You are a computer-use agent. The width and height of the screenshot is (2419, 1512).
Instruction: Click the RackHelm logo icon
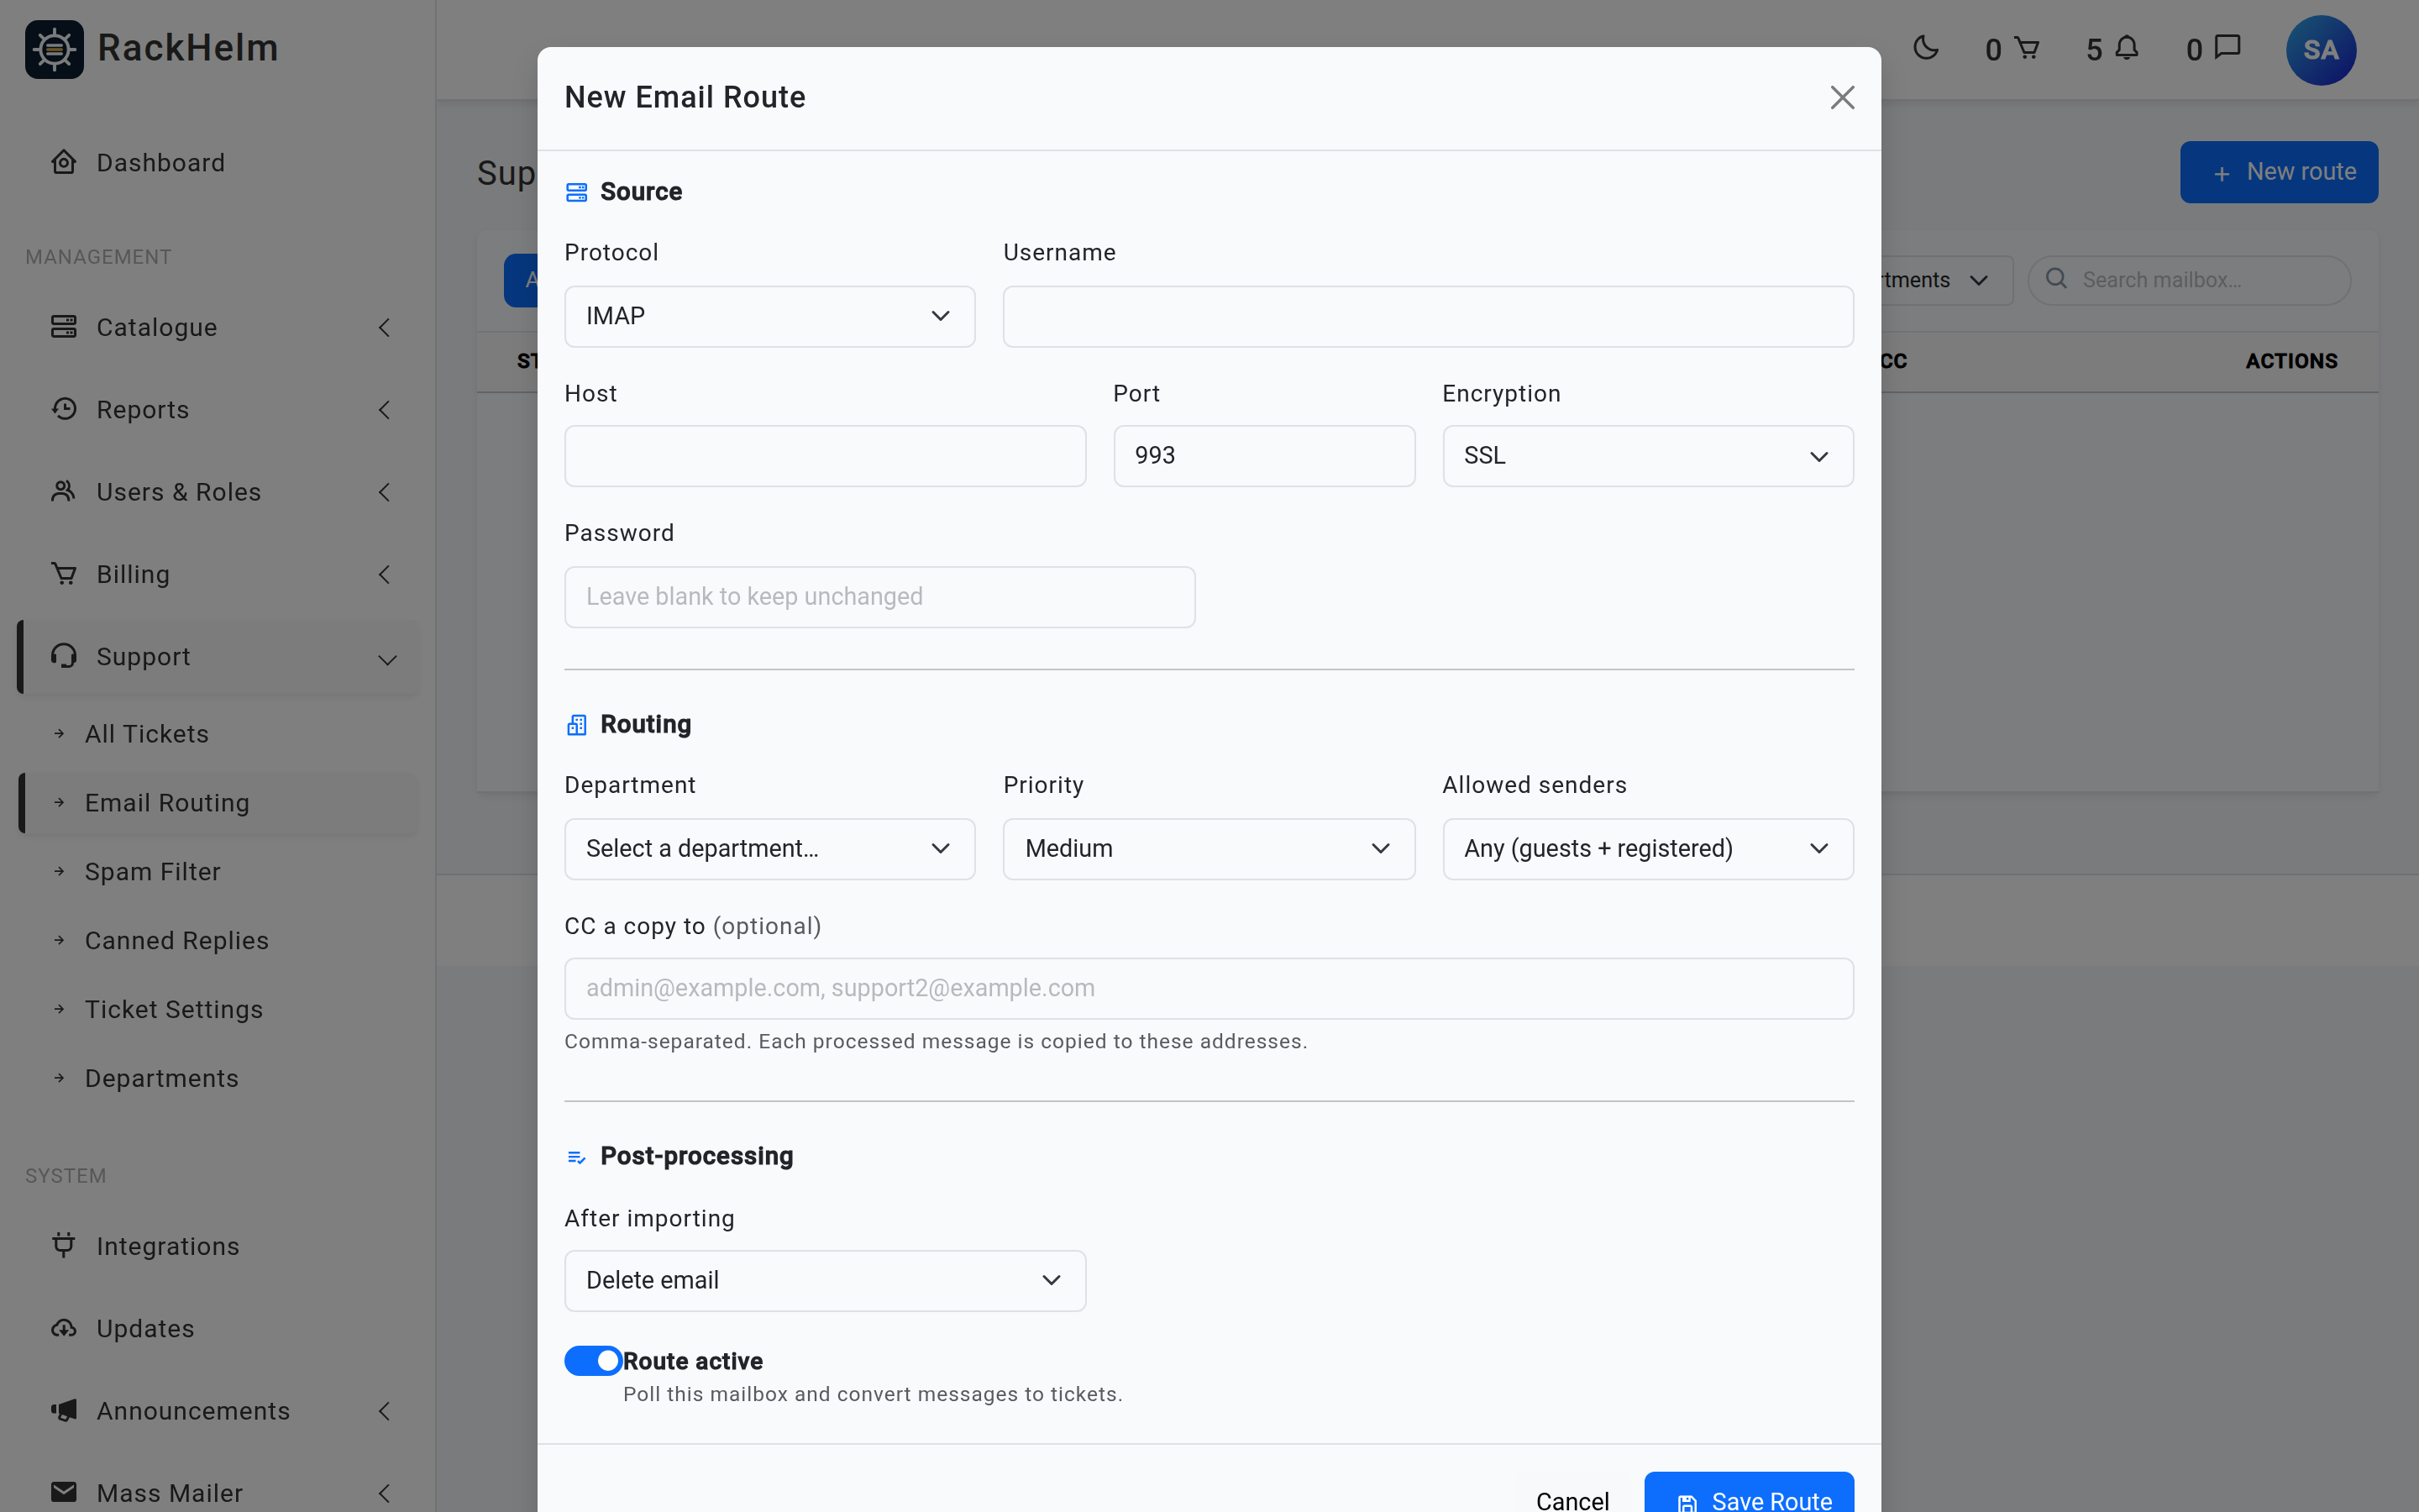point(54,49)
